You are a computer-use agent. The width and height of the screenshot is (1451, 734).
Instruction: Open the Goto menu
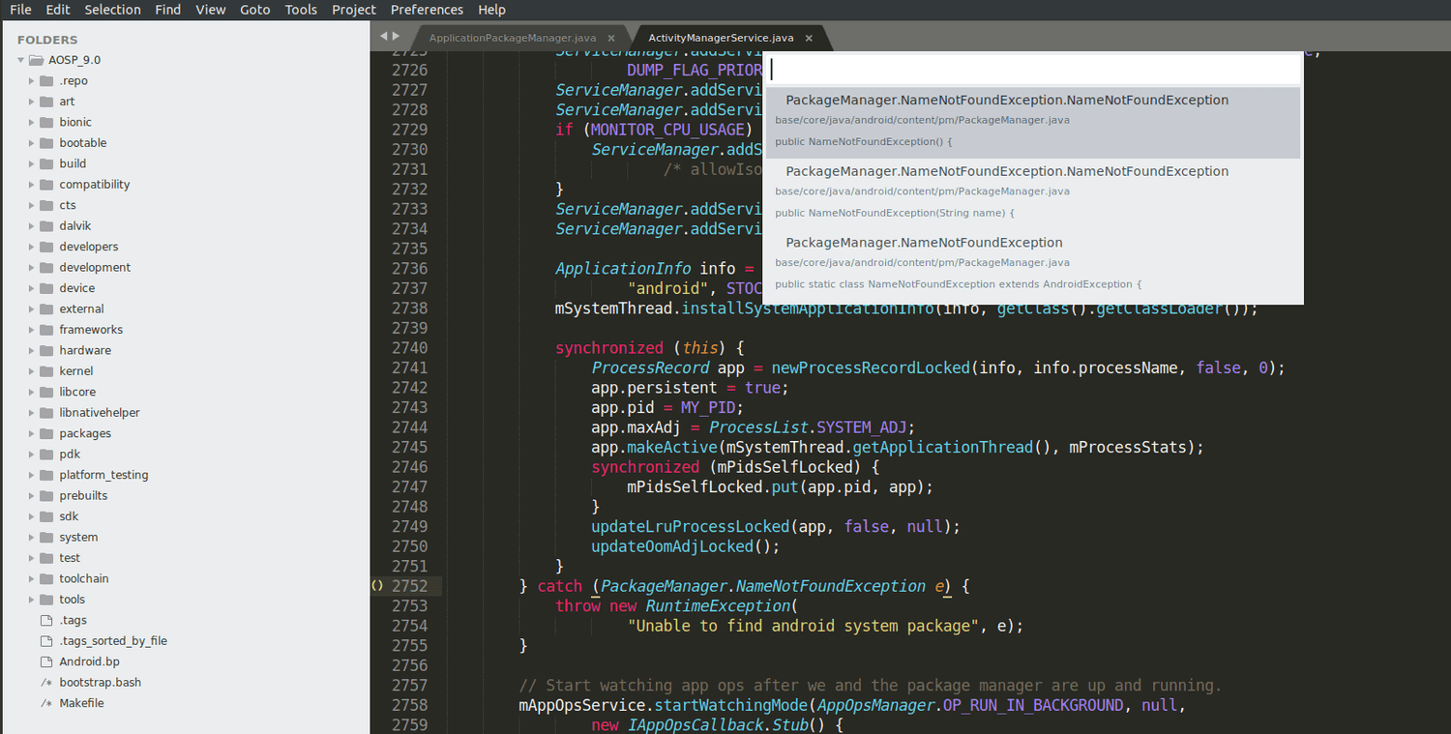coord(254,10)
